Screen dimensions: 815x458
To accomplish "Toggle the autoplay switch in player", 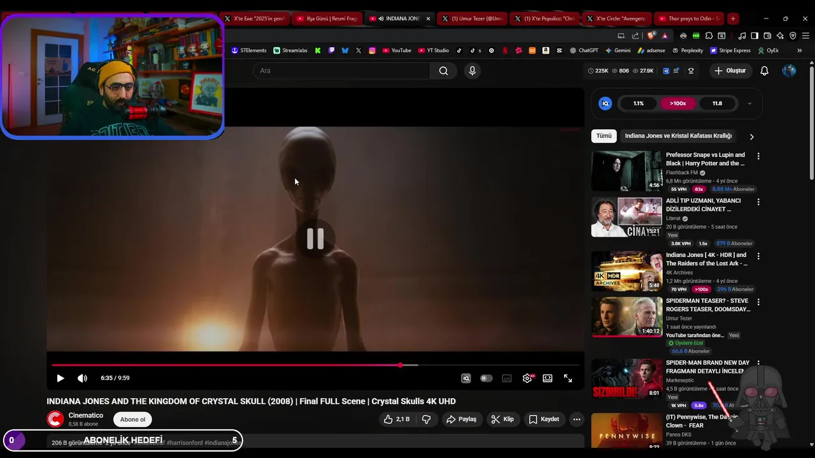I will [486, 378].
